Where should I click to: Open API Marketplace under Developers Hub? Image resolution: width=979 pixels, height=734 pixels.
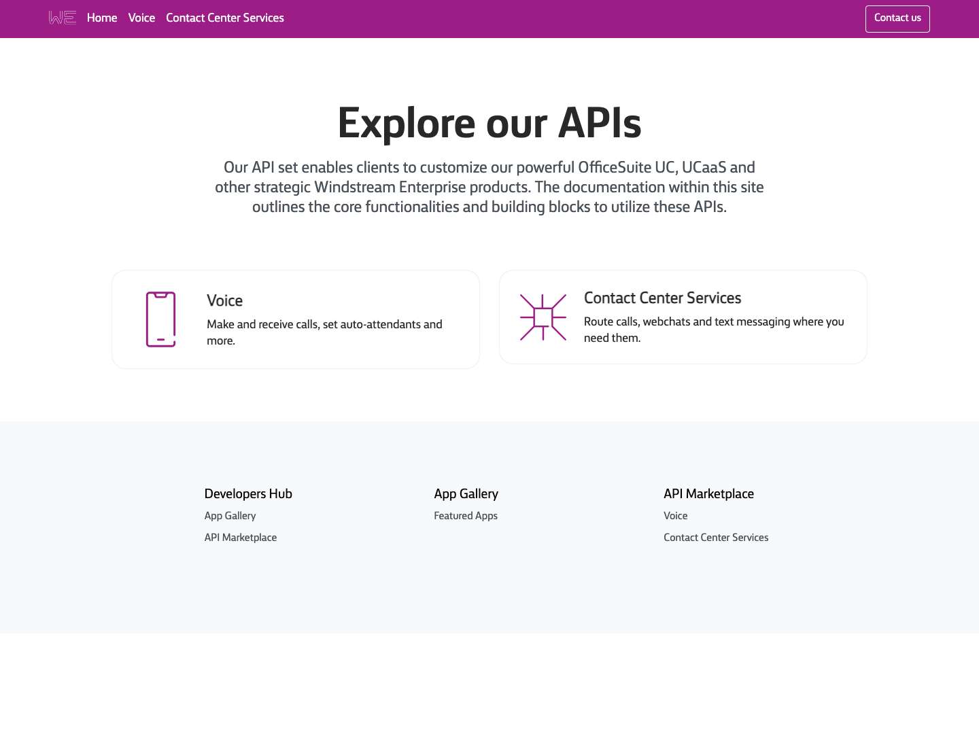pos(241,538)
